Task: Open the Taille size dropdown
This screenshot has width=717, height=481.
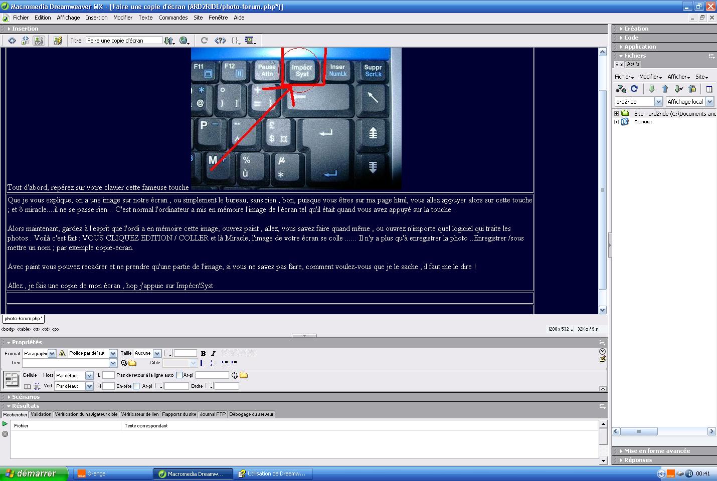Action: (x=157, y=353)
